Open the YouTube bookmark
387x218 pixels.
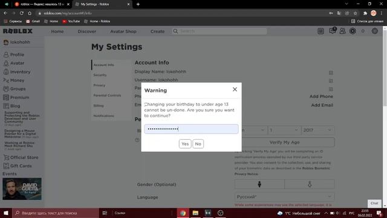[71, 22]
